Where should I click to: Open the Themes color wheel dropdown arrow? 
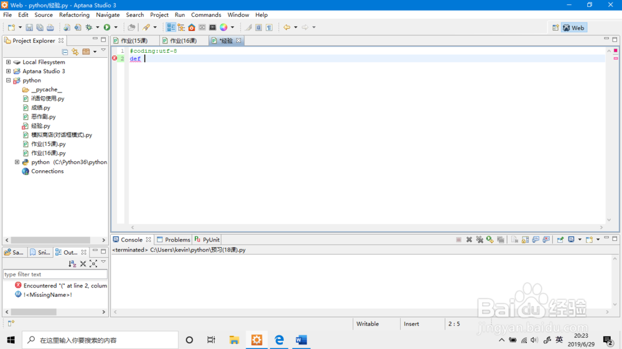(x=233, y=27)
